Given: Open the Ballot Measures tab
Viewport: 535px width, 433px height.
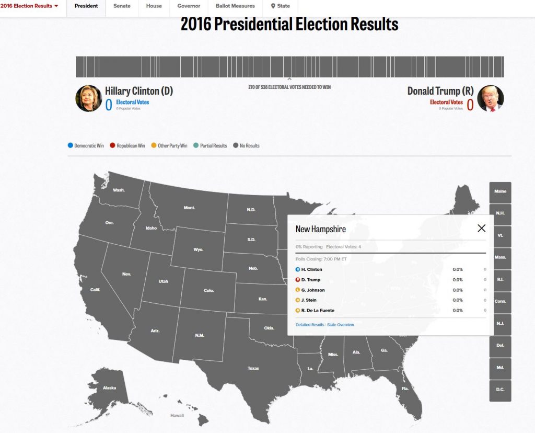Looking at the screenshot, I should [x=235, y=6].
